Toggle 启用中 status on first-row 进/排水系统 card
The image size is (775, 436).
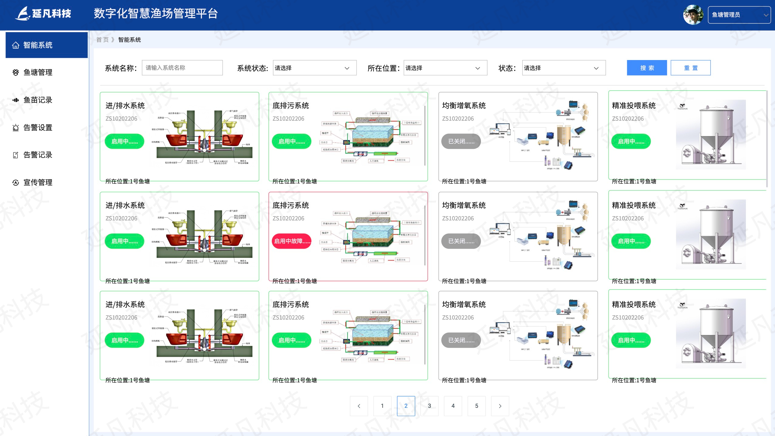click(x=124, y=141)
